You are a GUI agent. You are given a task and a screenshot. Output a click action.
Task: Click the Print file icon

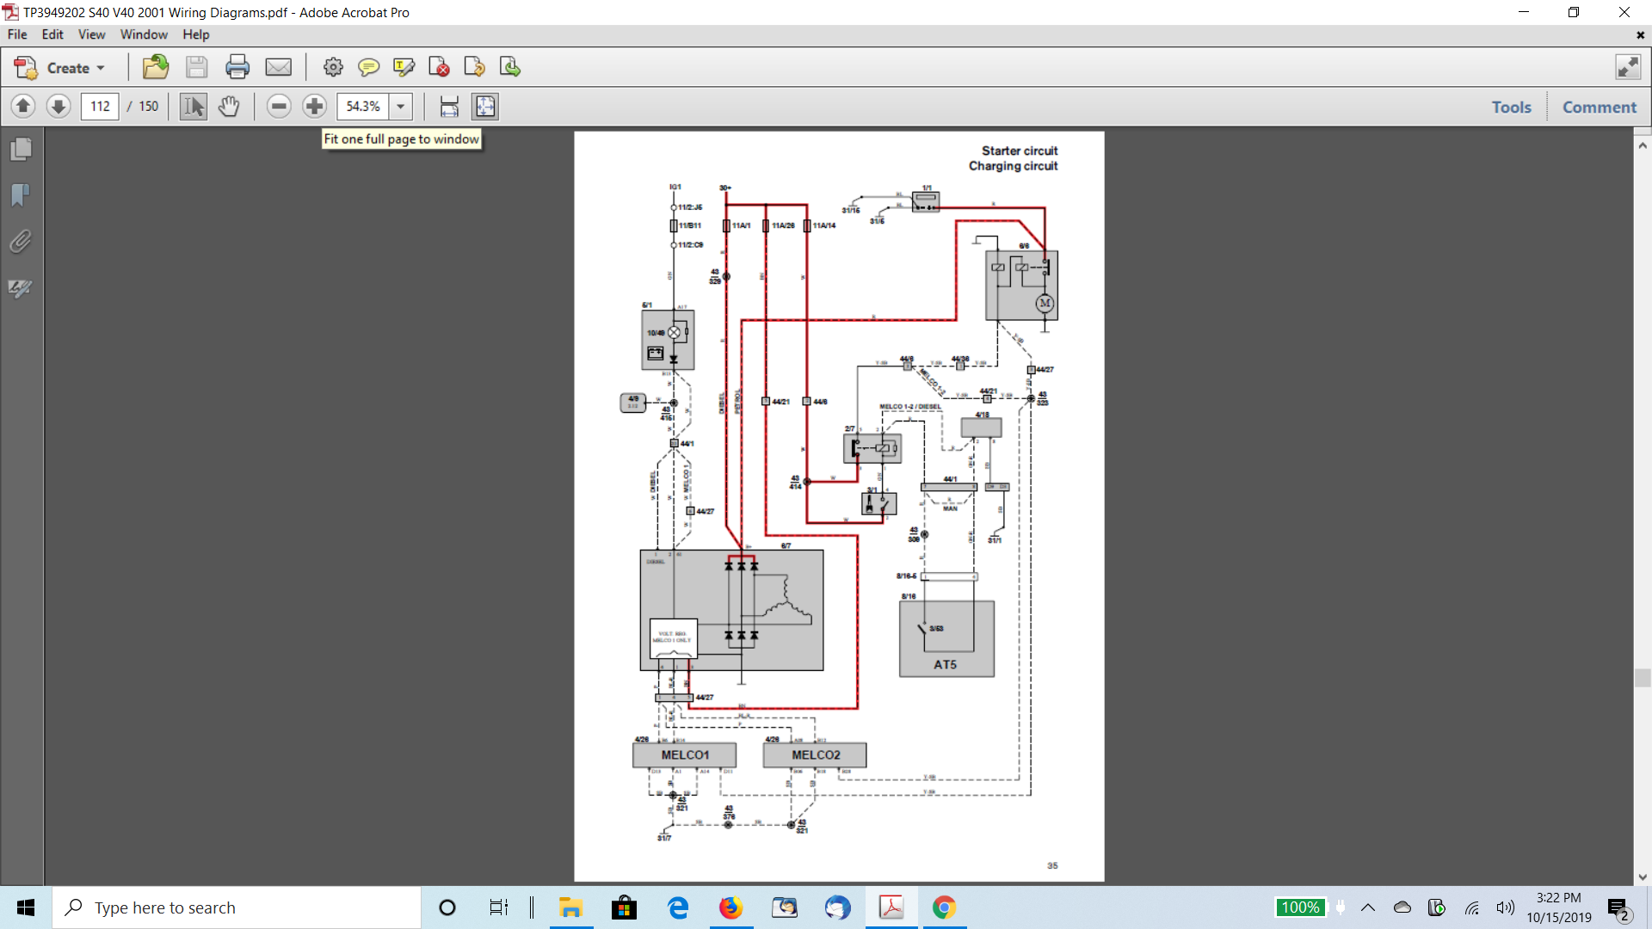[237, 67]
